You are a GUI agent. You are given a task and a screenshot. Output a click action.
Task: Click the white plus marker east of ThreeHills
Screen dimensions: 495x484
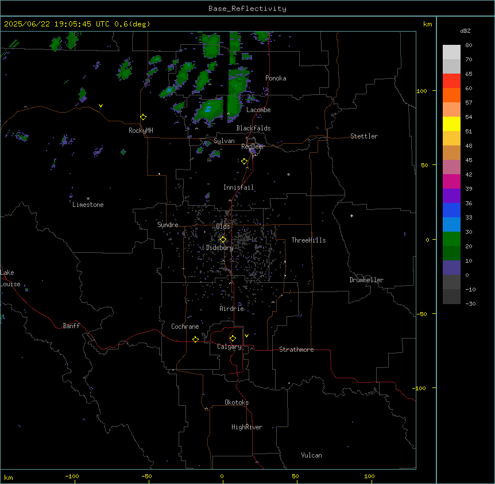351,216
